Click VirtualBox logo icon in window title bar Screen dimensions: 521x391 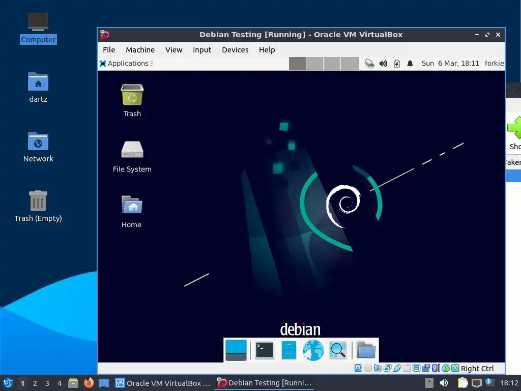[105, 35]
